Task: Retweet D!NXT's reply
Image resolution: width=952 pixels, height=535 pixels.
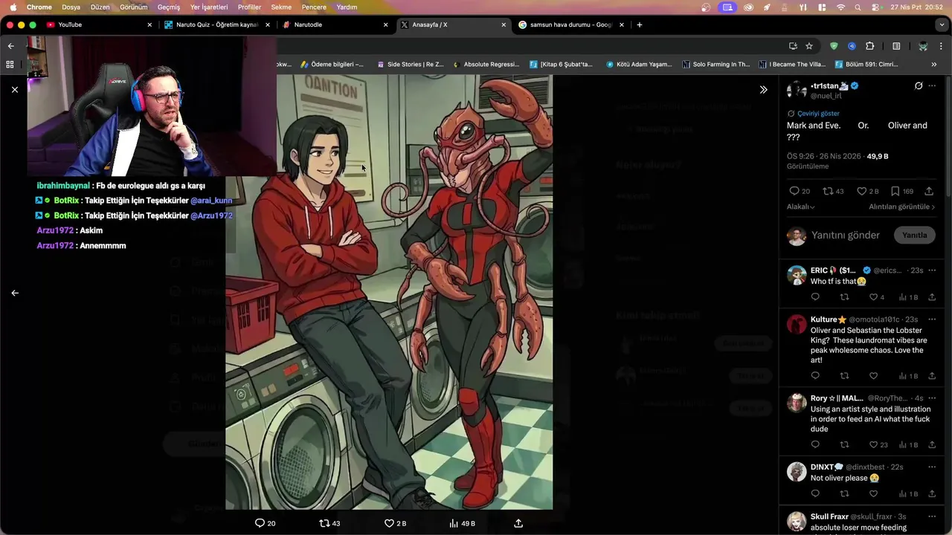Action: click(844, 494)
